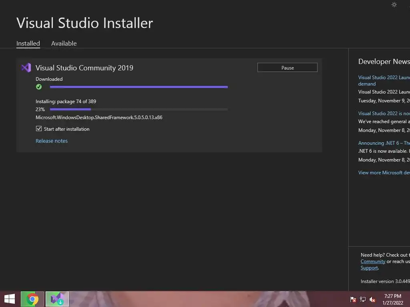This screenshot has width=410, height=307.
Task: Open the Action Center flag tray icon
Action: pos(353,299)
